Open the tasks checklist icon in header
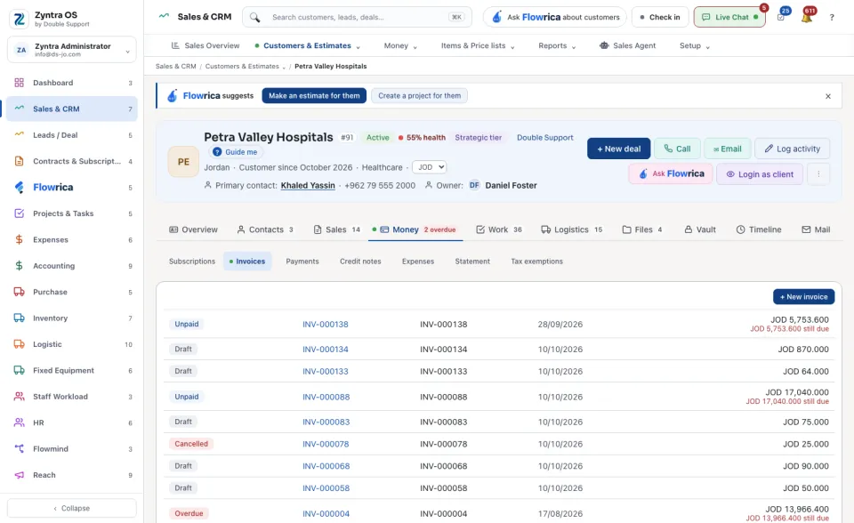 pyautogui.click(x=781, y=18)
